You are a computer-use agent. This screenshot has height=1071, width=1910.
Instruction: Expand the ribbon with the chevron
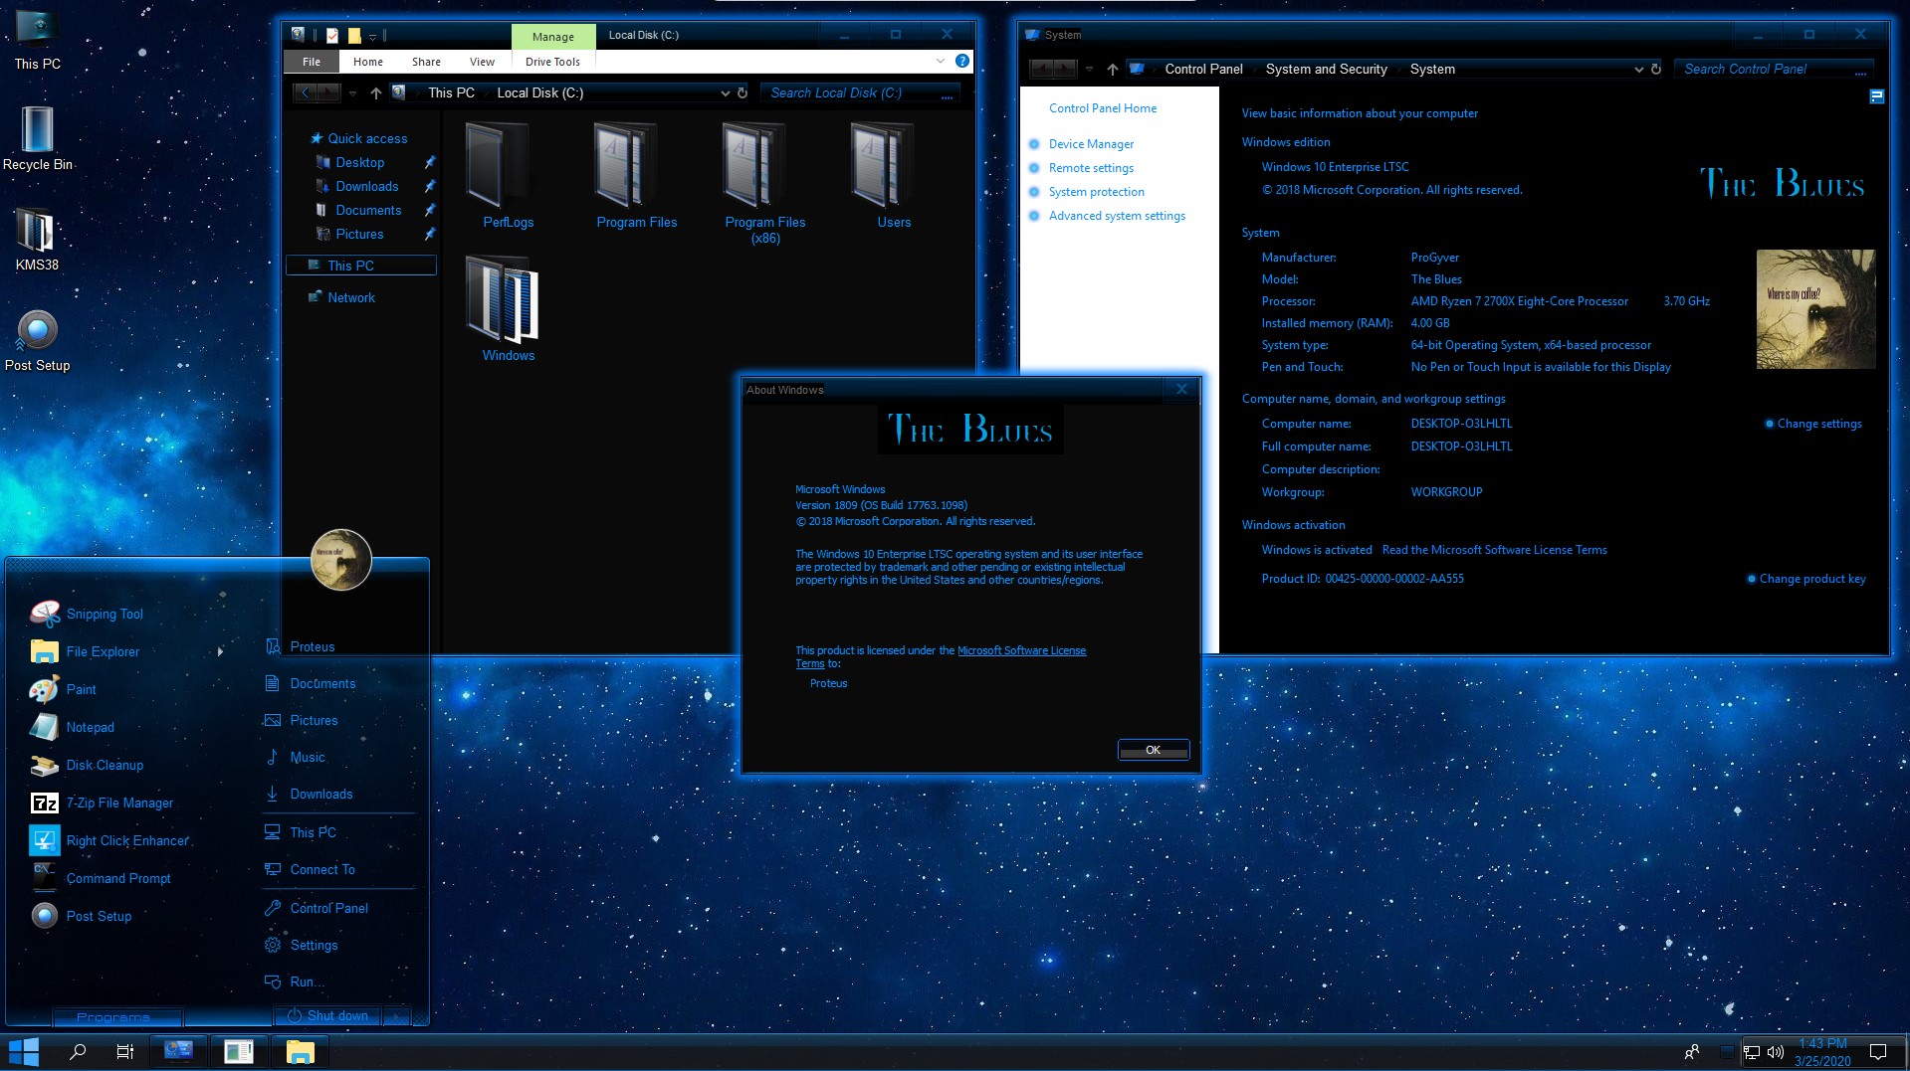click(x=940, y=61)
